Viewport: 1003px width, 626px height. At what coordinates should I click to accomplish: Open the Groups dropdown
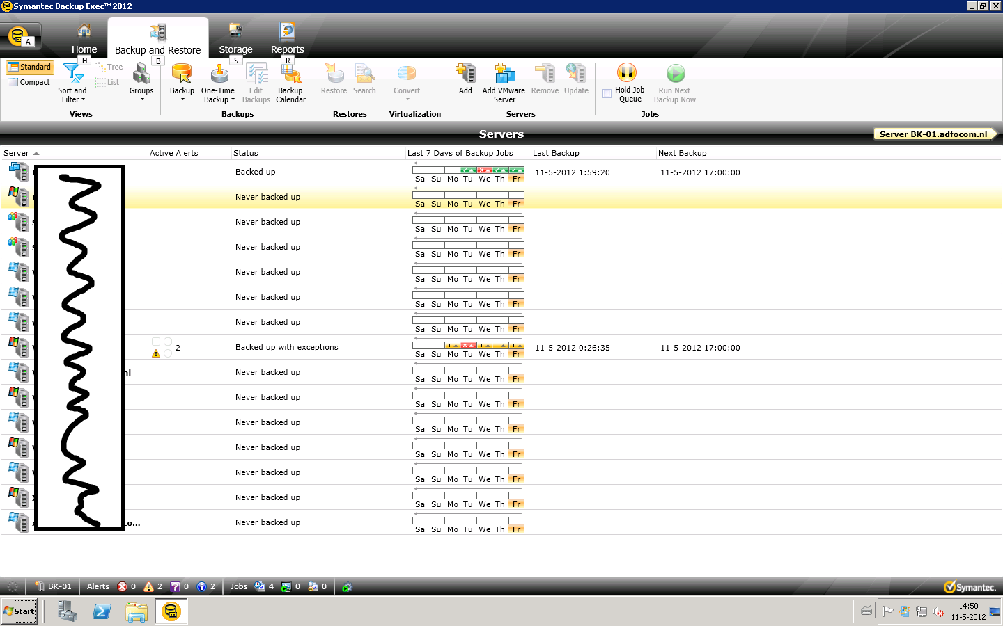click(x=141, y=83)
